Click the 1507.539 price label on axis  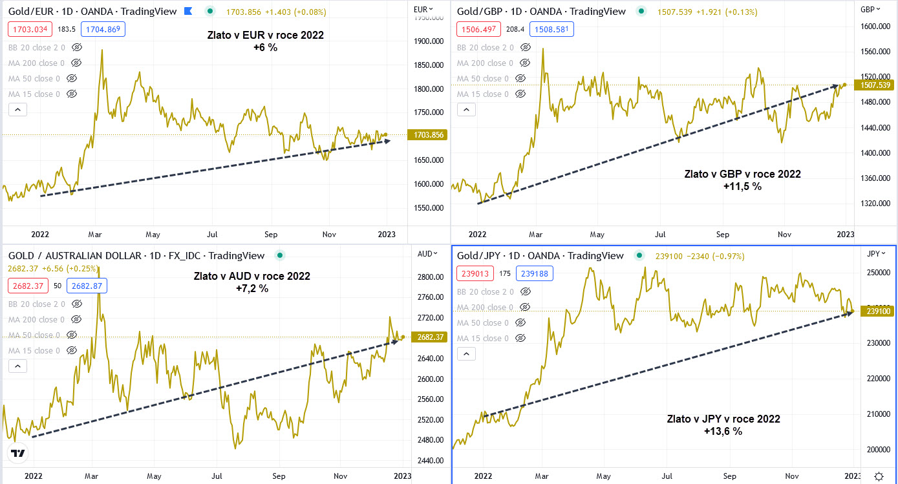click(x=874, y=85)
